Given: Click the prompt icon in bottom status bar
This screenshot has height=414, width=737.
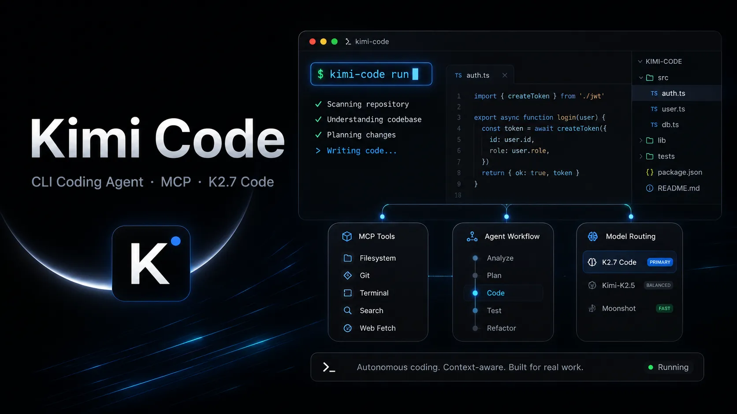Looking at the screenshot, I should (329, 367).
